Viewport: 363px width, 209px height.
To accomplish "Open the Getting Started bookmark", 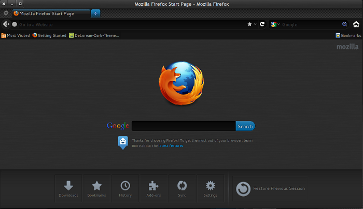I will point(49,35).
